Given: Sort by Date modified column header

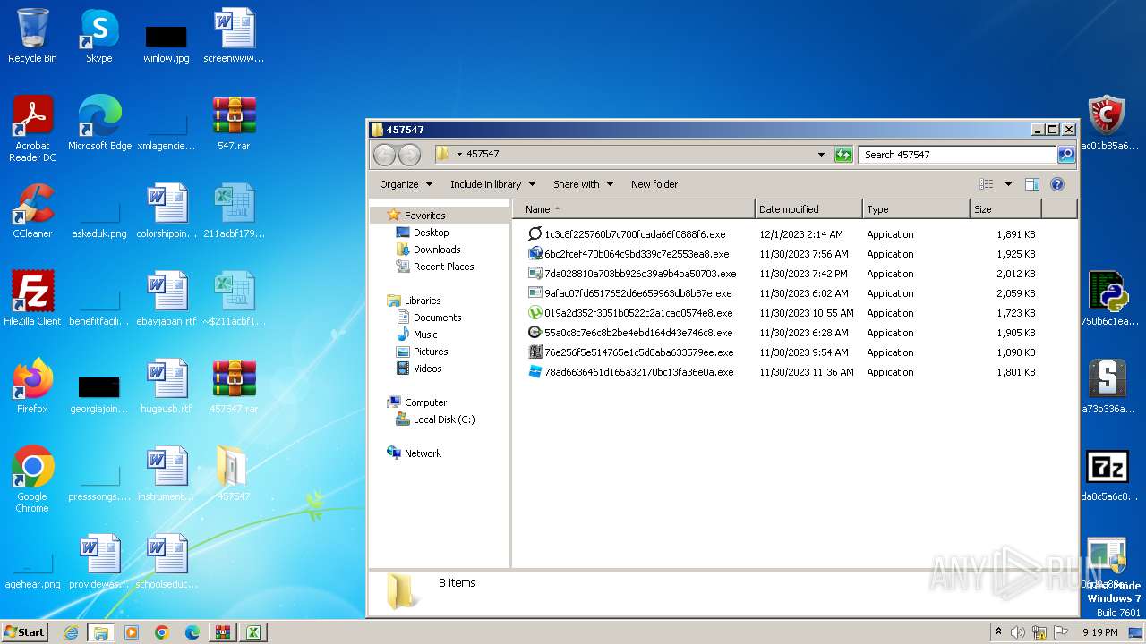Looking at the screenshot, I should (x=808, y=209).
